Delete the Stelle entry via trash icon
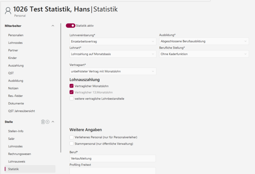The width and height of the screenshot is (255, 174). coord(43,122)
